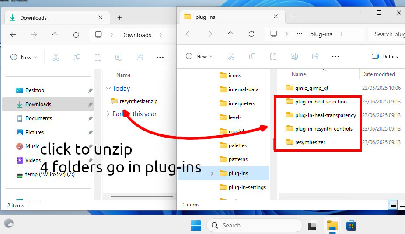Image resolution: width=405 pixels, height=234 pixels.
Task: Go up one level in Downloads window
Action: pos(55,35)
